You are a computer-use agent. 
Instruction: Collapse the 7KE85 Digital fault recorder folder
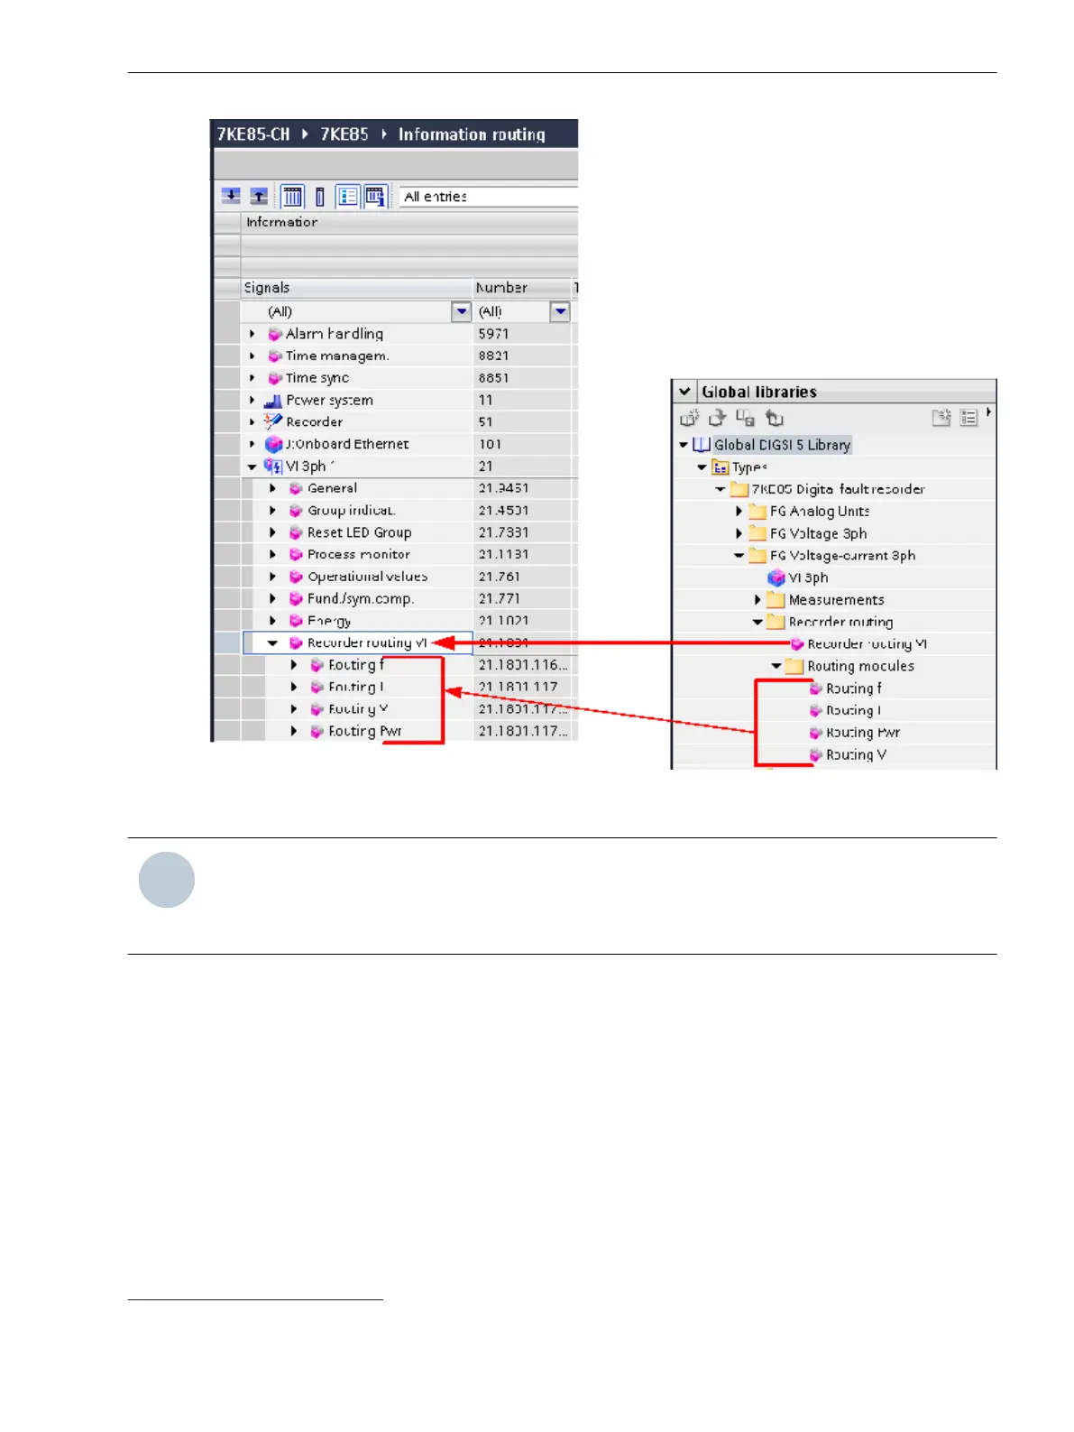coord(721,489)
